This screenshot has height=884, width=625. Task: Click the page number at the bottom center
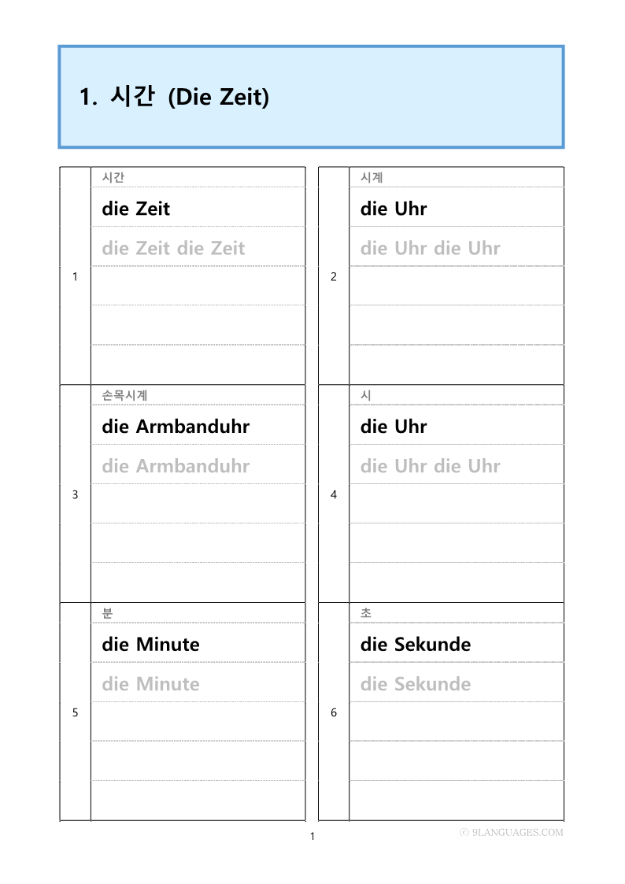click(312, 836)
